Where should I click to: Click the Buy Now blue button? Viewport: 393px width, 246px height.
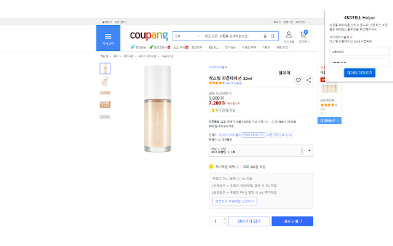pyautogui.click(x=292, y=221)
